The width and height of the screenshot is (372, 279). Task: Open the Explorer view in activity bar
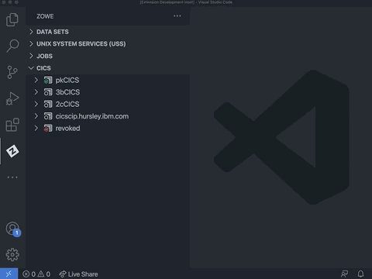[12, 19]
